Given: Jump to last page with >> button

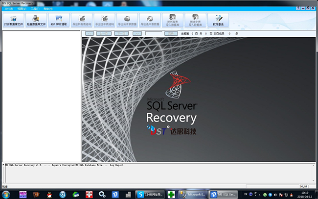Looking at the screenshot, I should 137,33.
